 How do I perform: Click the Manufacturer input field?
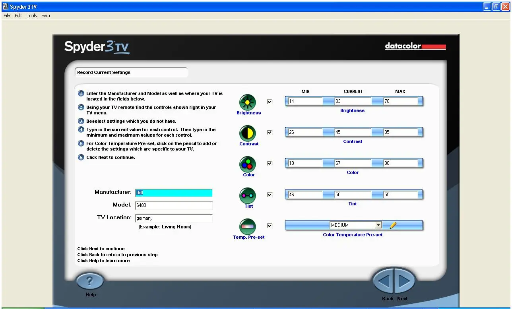click(174, 193)
